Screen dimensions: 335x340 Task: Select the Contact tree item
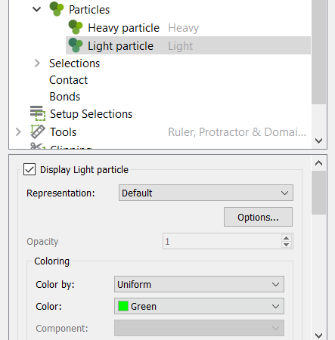click(69, 80)
